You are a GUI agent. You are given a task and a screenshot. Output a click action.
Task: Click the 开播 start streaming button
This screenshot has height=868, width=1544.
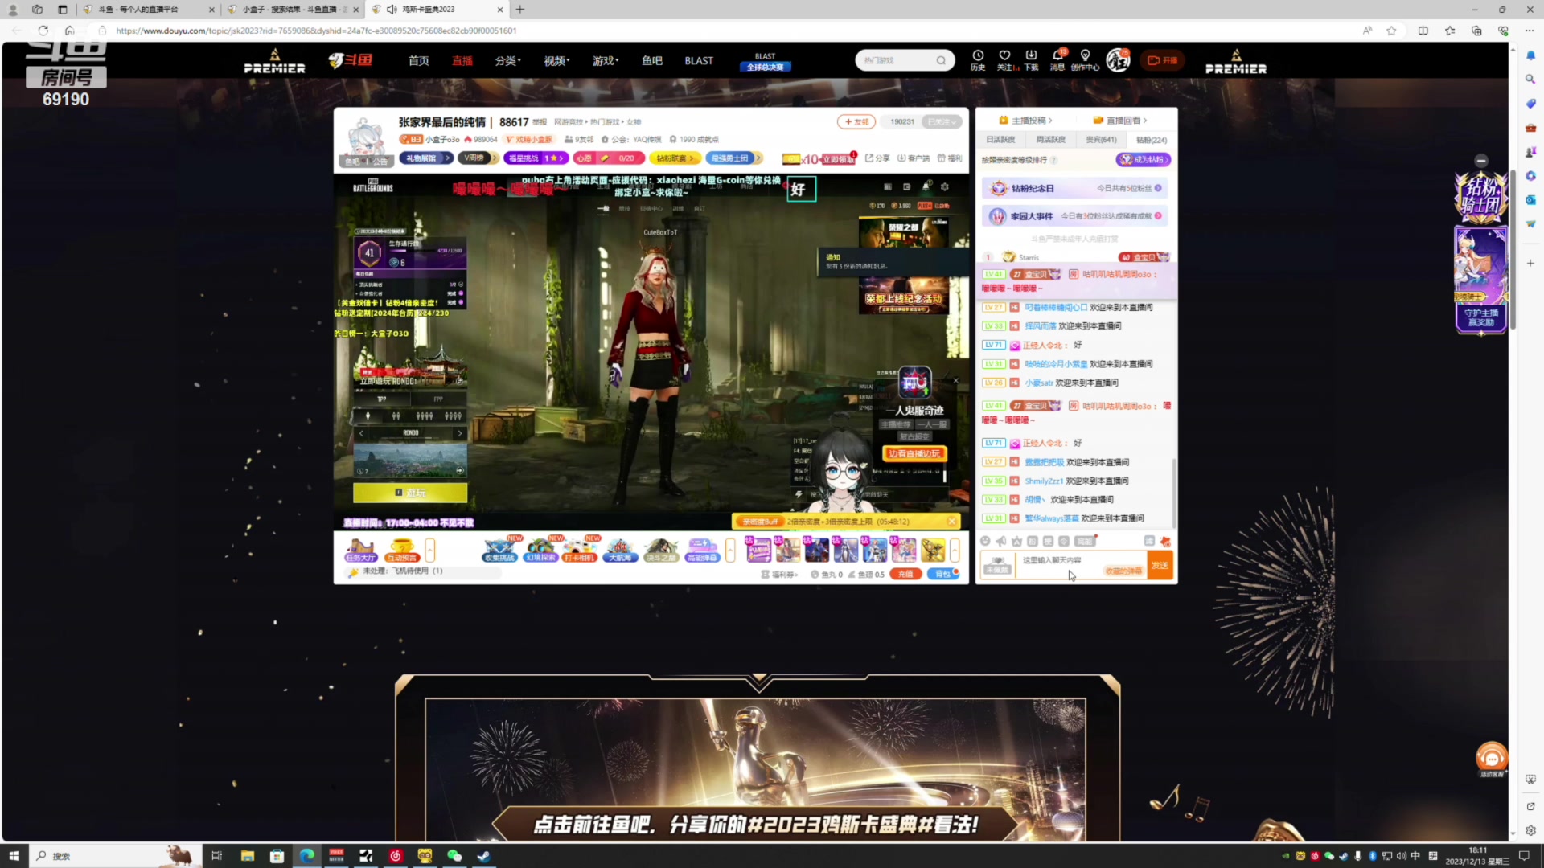click(x=1162, y=60)
